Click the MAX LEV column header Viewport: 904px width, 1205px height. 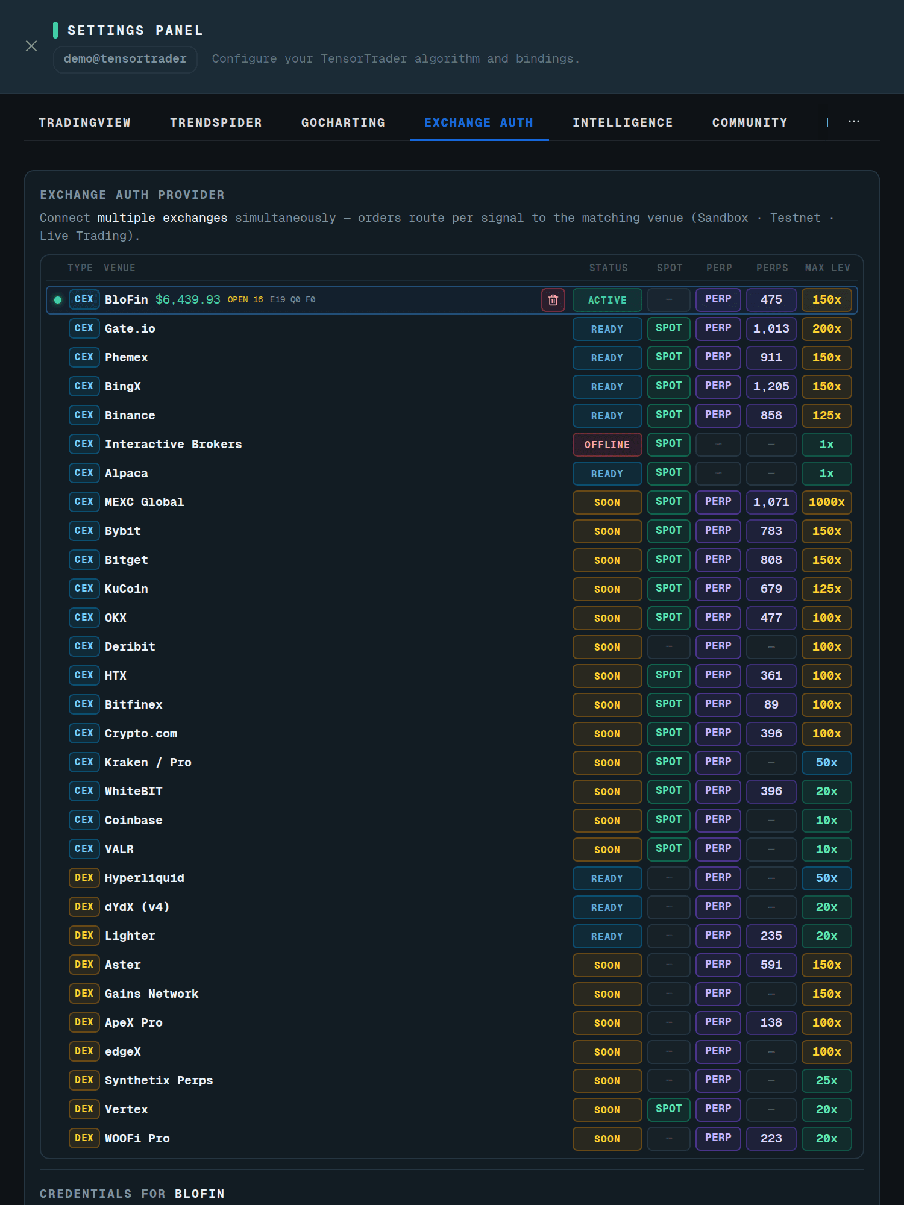(827, 268)
